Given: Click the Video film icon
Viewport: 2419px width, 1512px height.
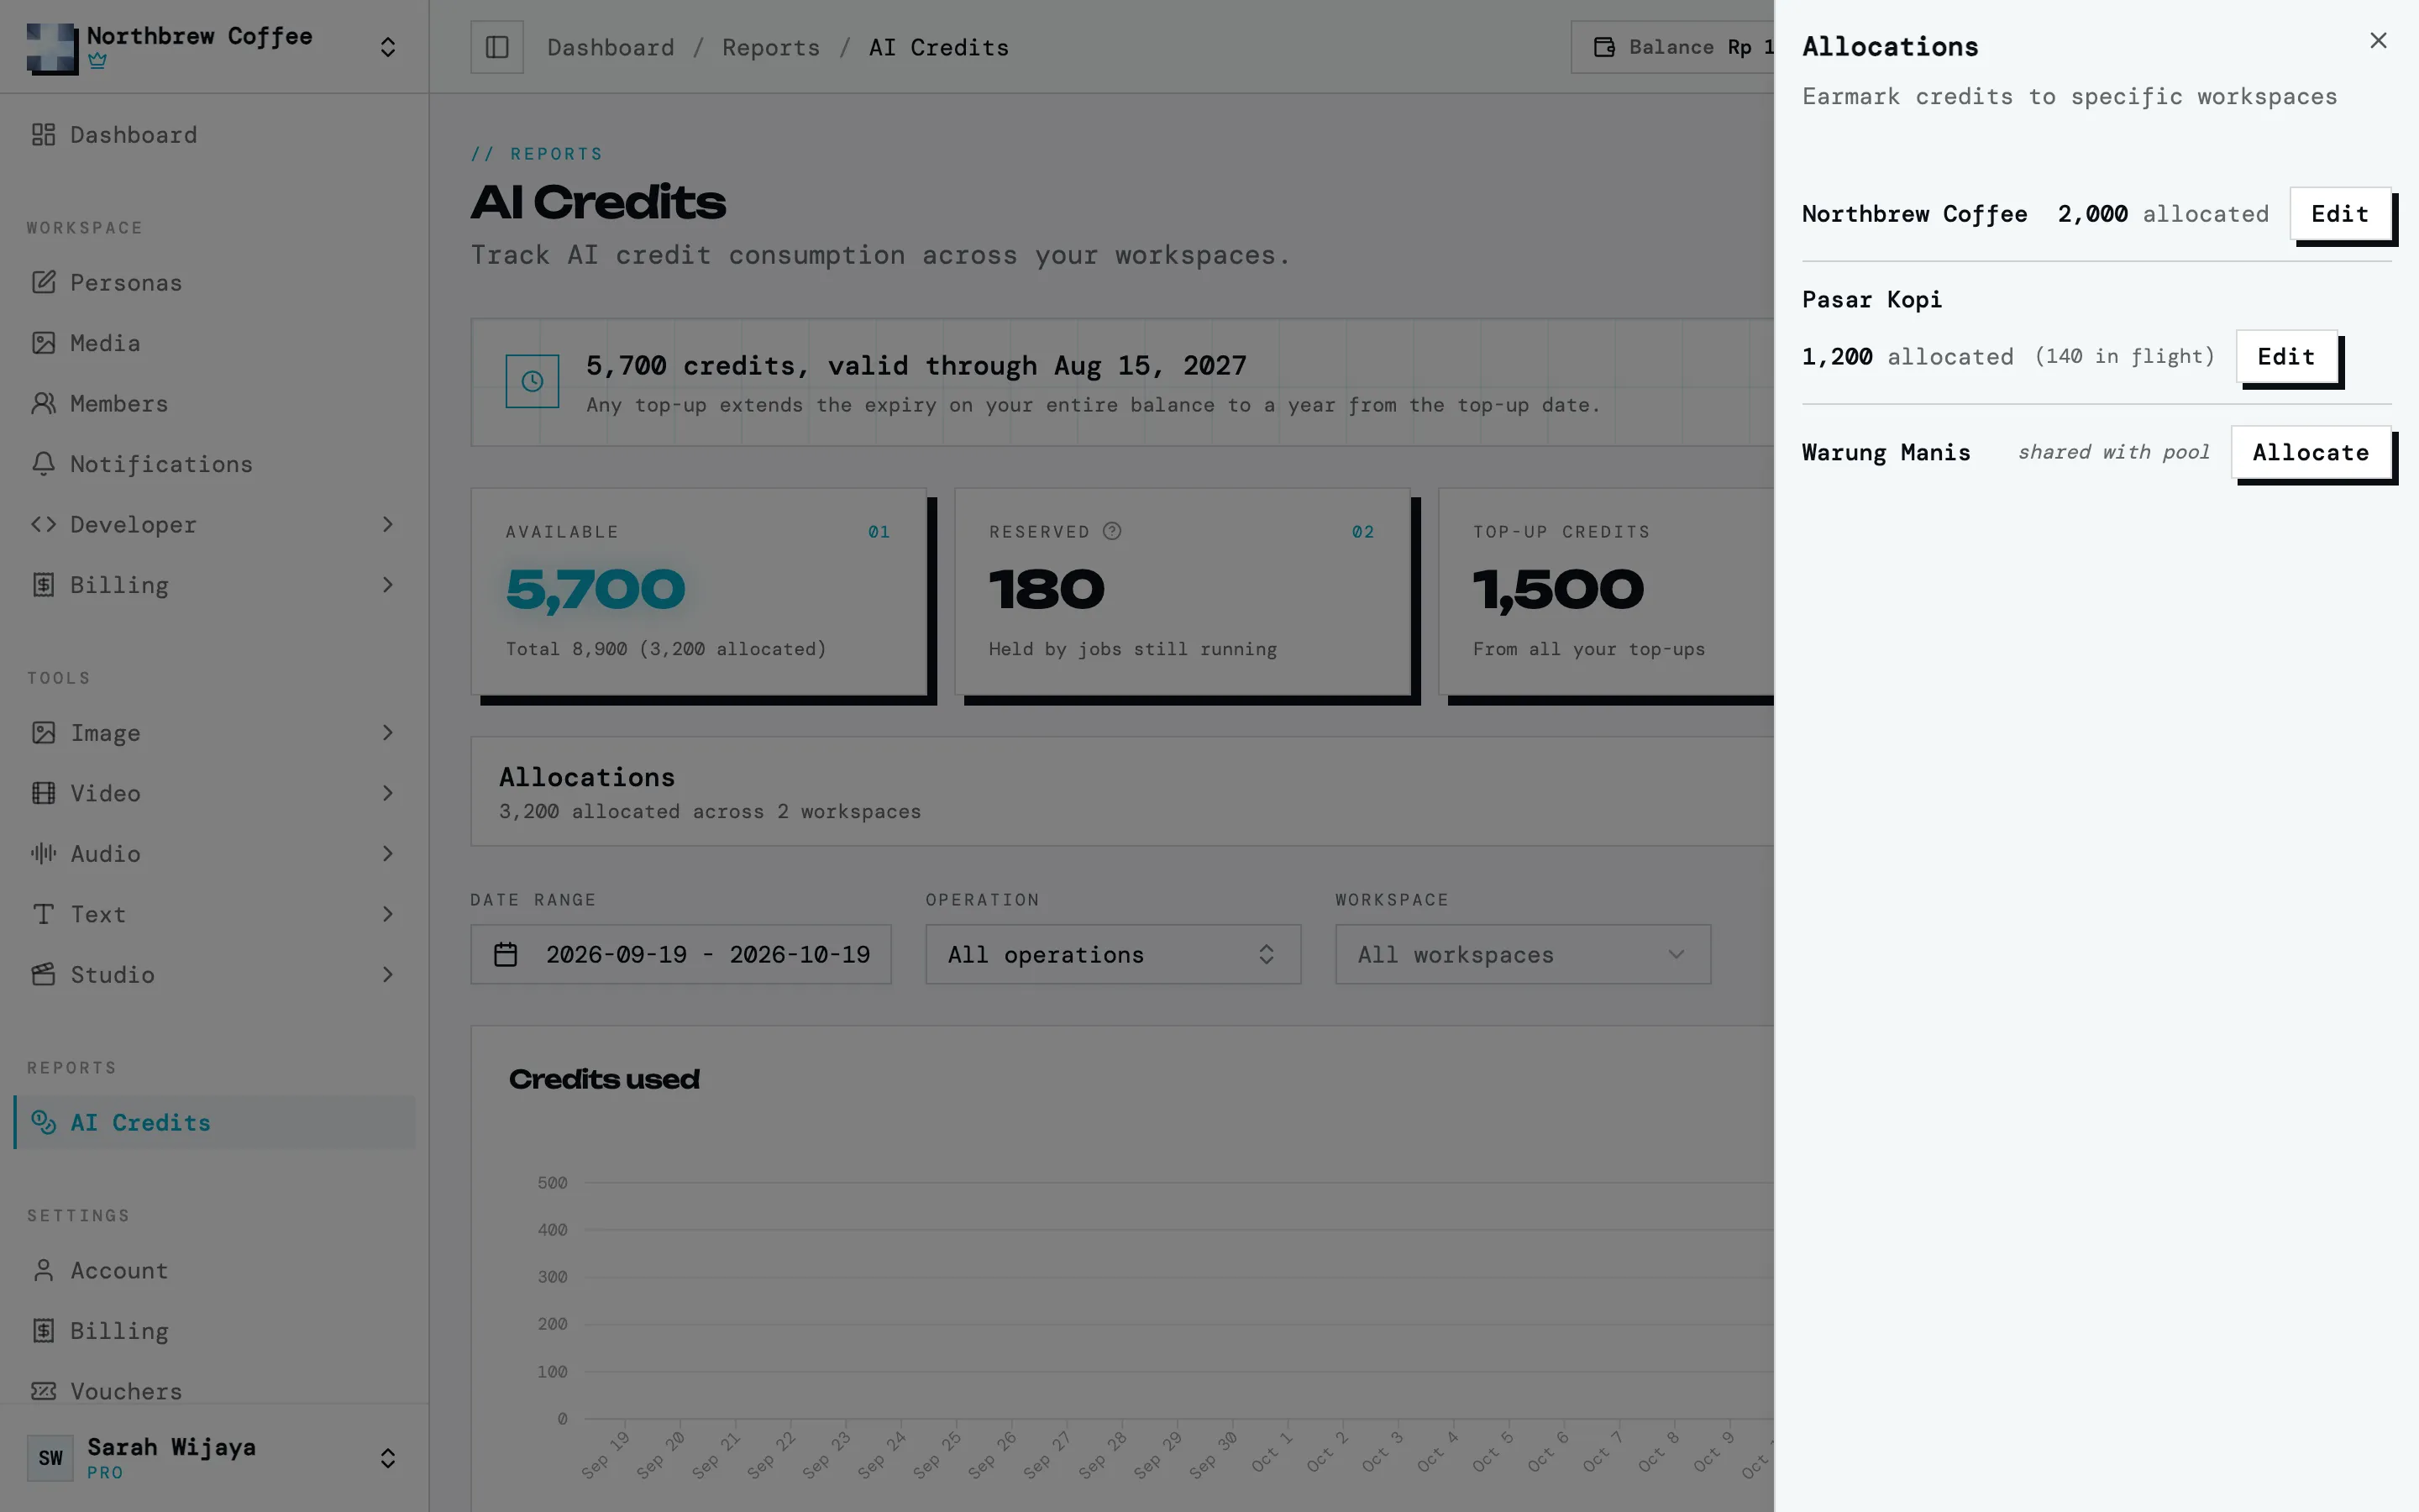Looking at the screenshot, I should click(43, 793).
